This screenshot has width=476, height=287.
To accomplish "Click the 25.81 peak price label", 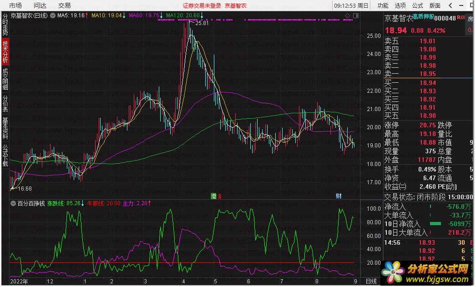I will (202, 23).
